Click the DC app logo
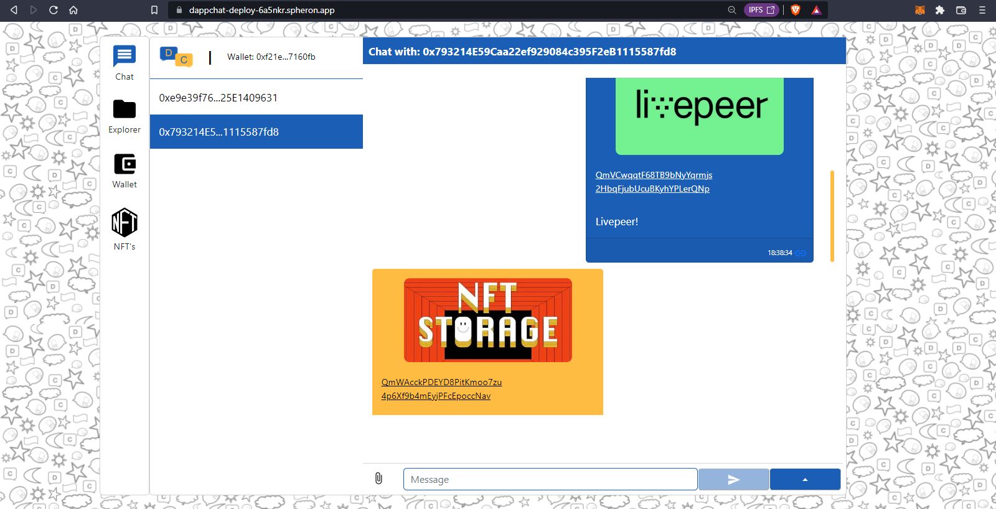 tap(176, 57)
